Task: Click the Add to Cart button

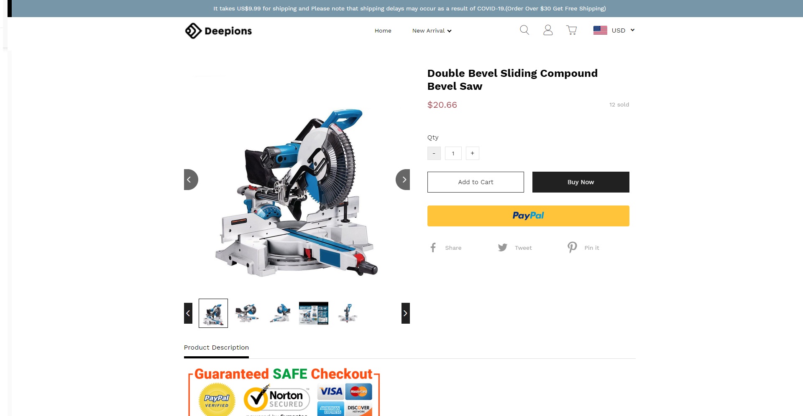Action: pos(476,182)
